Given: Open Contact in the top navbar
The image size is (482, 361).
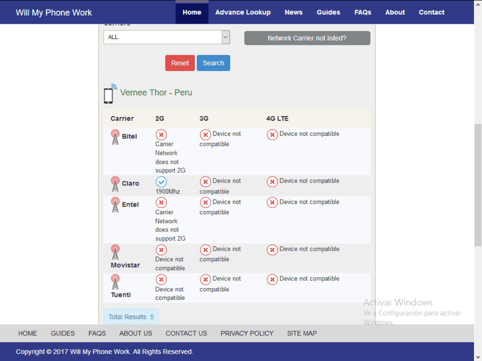Looking at the screenshot, I should point(432,12).
